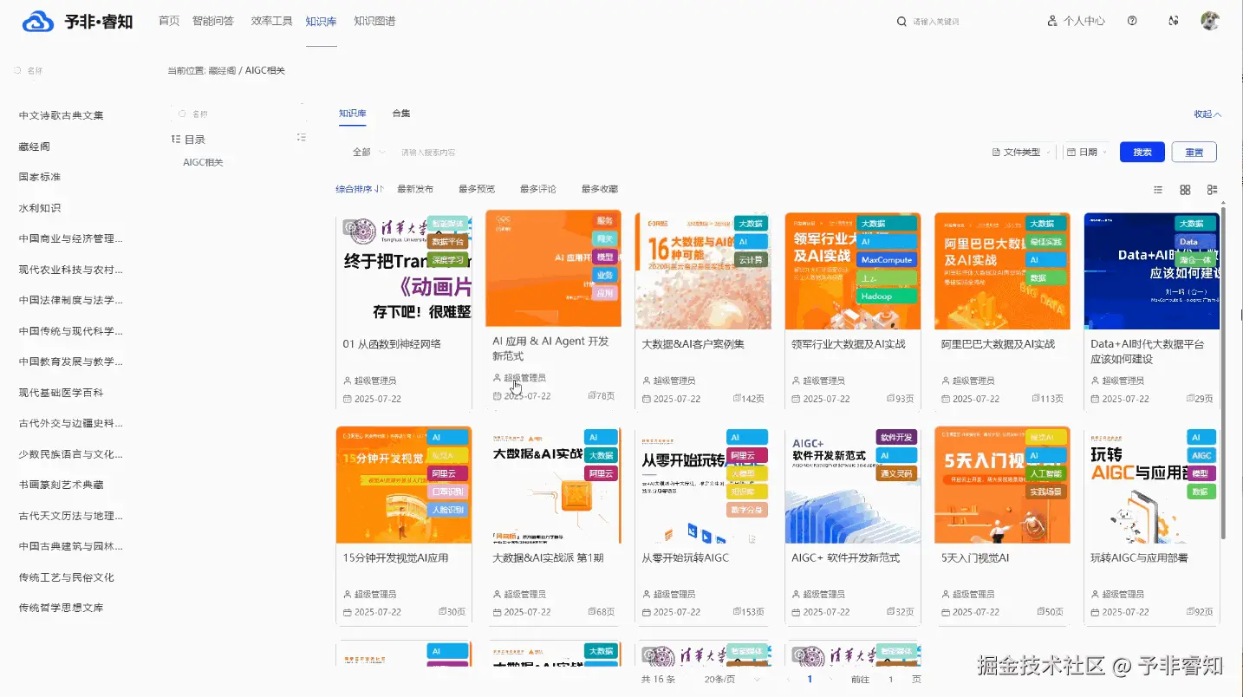Switch to grid view layout icon
Screen dimensions: 1243x697
1185,190
